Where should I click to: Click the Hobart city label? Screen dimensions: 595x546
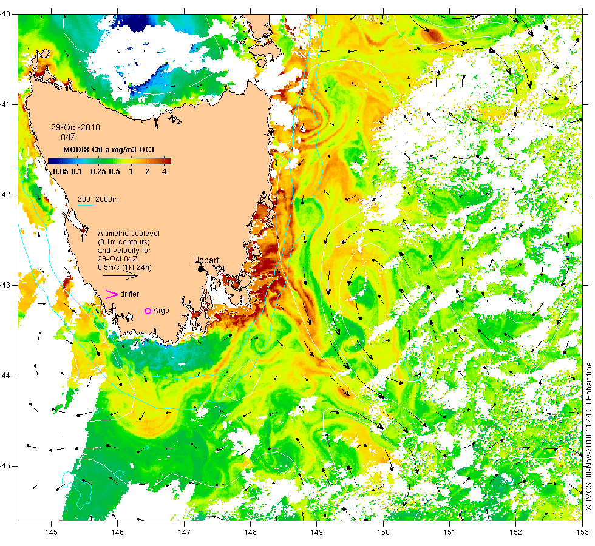coord(206,260)
